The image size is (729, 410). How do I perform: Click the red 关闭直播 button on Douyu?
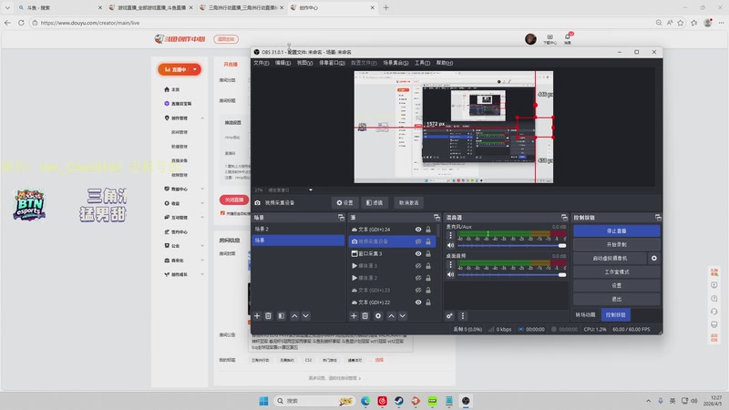coord(234,200)
